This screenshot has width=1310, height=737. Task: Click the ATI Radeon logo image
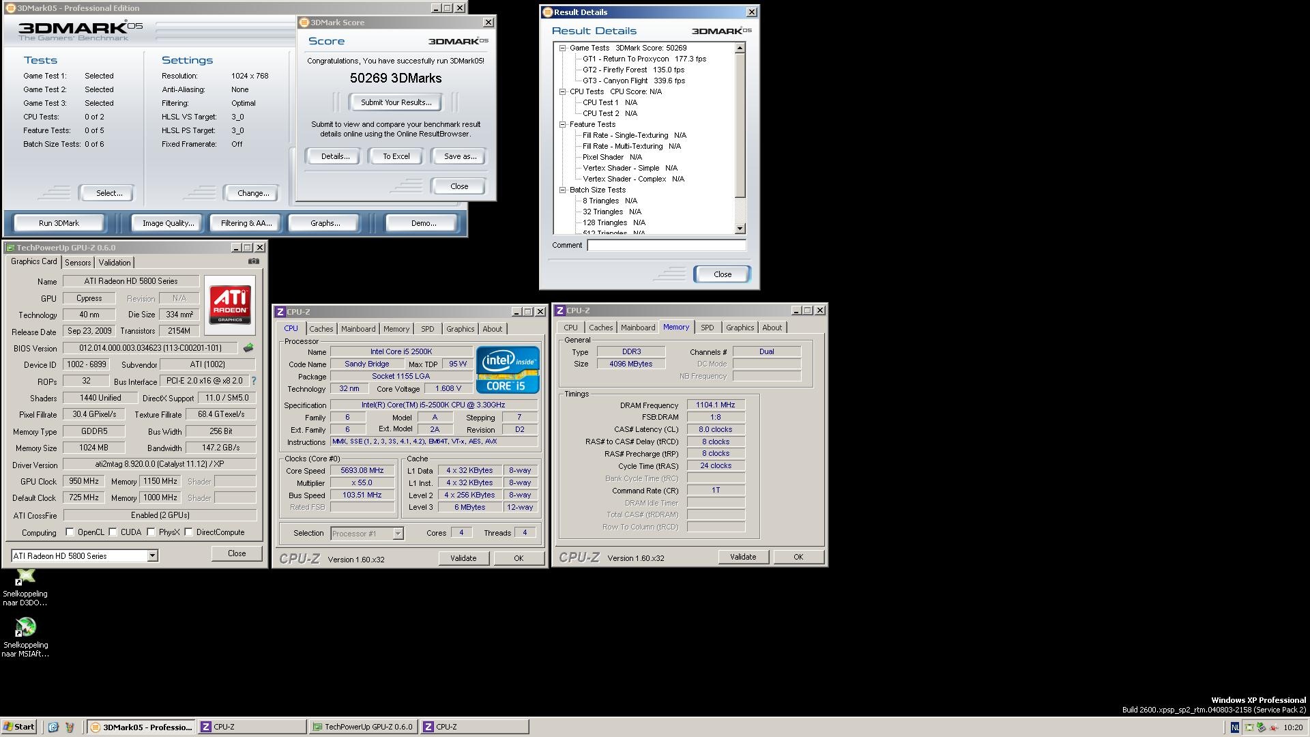tap(230, 304)
